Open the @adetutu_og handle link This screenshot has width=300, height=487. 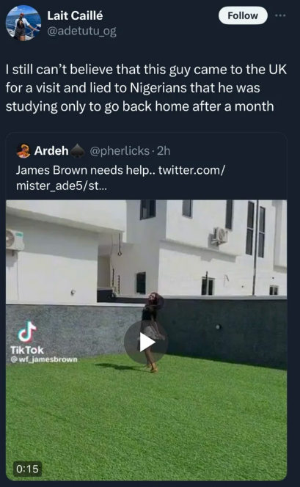[81, 32]
